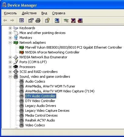The height and width of the screenshot is (137, 124).
Task: Click the Disable device toolbar icon
Action: (80, 20)
